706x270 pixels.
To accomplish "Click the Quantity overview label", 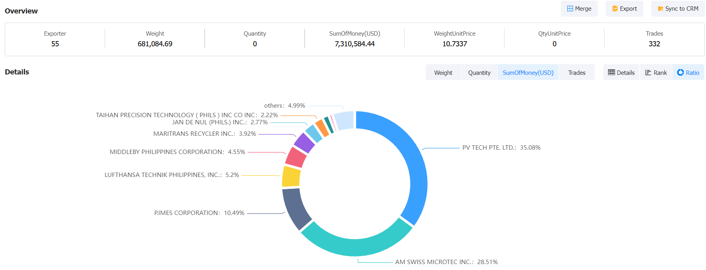I will coord(255,34).
